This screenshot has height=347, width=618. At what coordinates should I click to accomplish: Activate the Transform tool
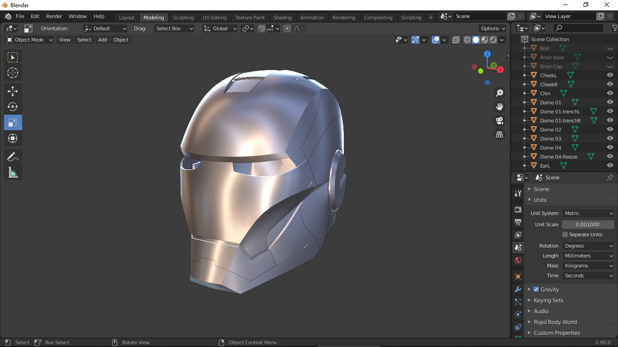13,138
